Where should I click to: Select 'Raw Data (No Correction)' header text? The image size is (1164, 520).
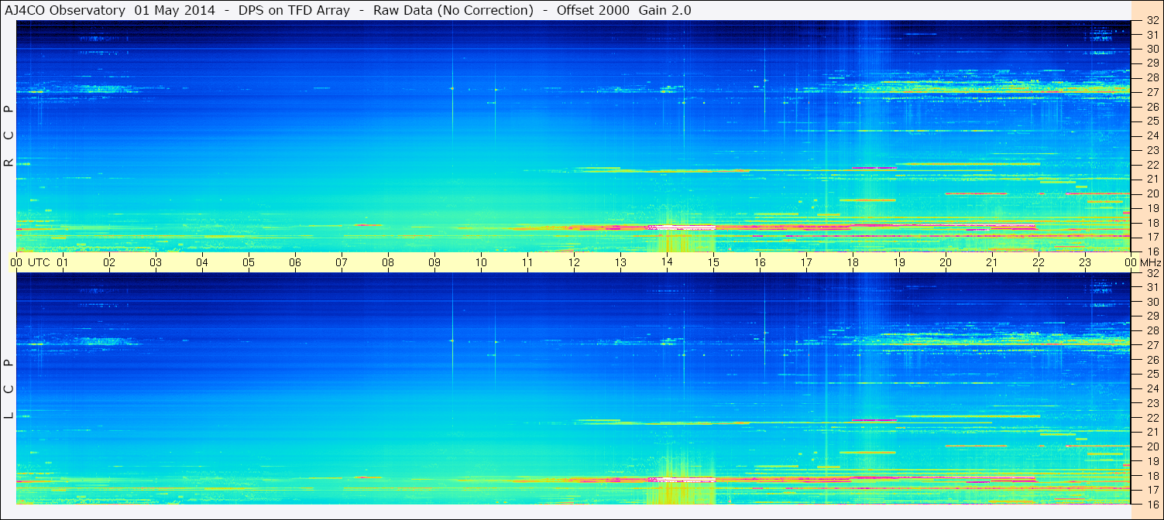453,10
